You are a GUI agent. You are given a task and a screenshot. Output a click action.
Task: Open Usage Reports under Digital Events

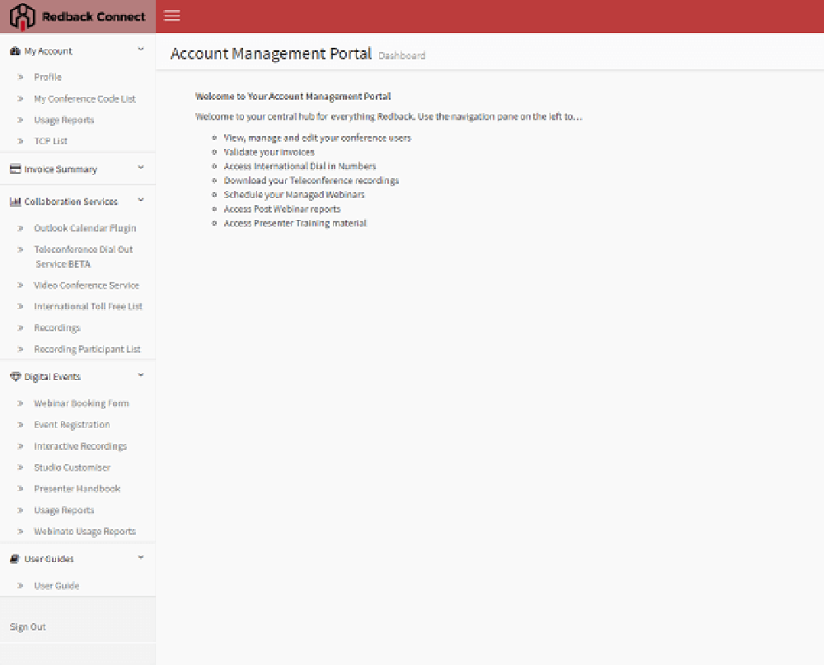point(64,510)
